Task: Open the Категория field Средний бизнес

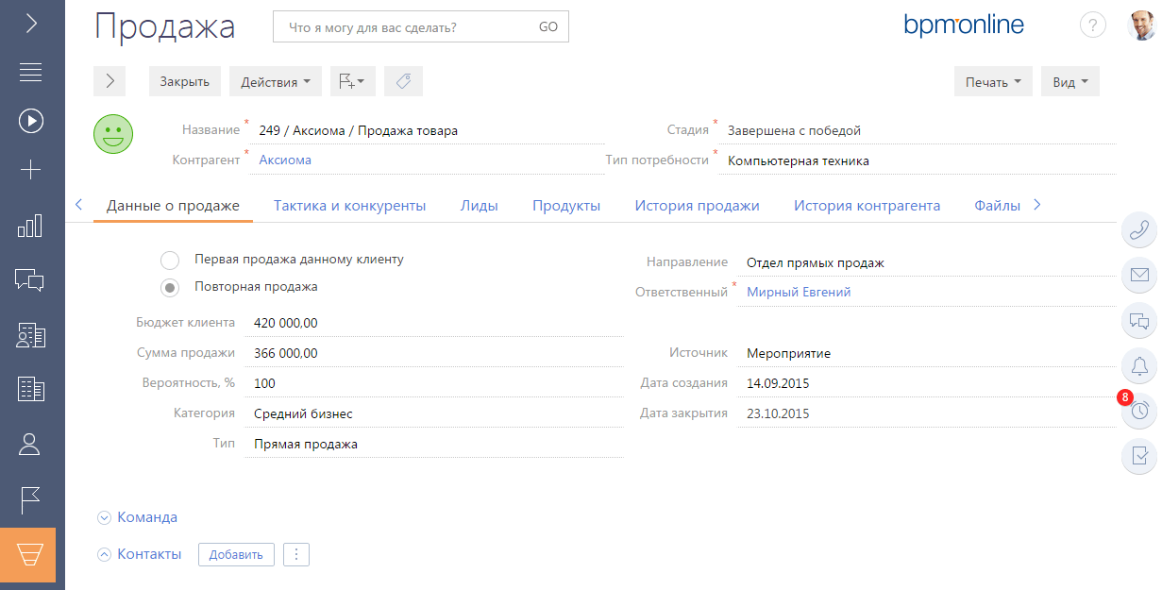Action: click(x=434, y=413)
